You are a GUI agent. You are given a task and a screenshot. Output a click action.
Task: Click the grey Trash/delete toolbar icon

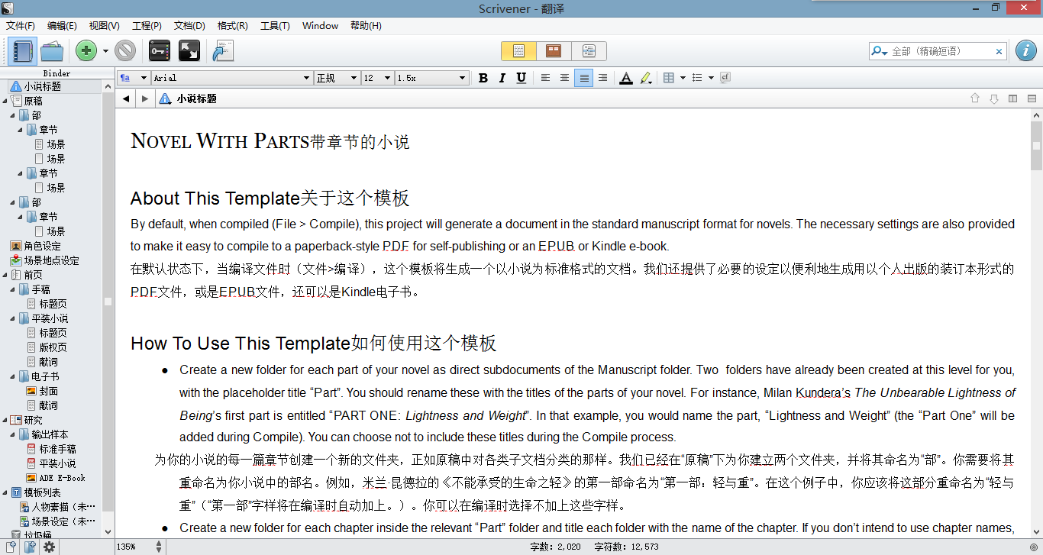click(x=125, y=51)
